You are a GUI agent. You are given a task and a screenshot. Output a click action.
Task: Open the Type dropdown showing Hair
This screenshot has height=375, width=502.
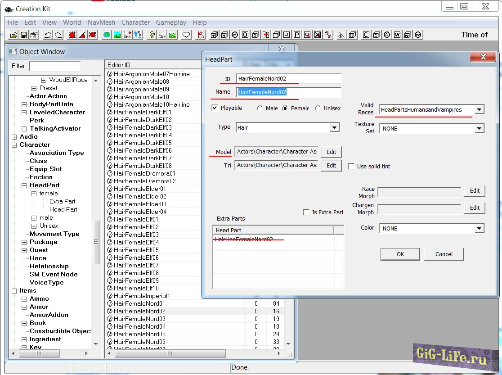click(334, 128)
